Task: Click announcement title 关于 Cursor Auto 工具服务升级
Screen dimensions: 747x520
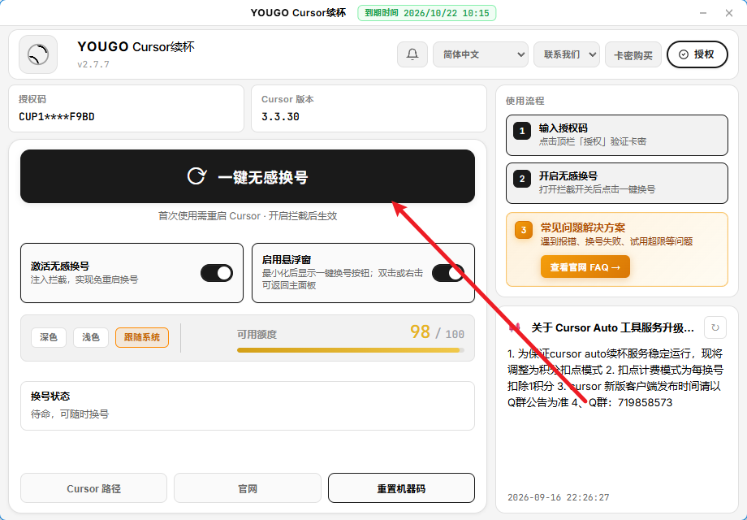Action: pos(613,328)
